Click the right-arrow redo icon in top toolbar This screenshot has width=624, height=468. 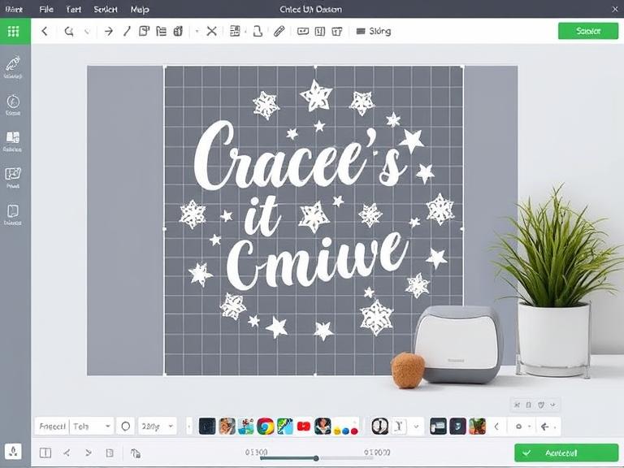click(x=108, y=31)
